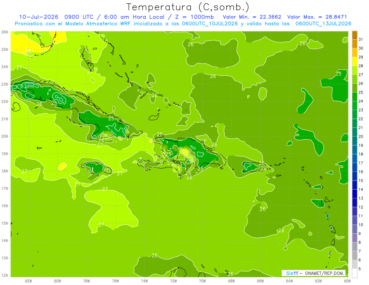Click the 30 label on the color scale
The height and width of the screenshot is (285, 369).
click(361, 48)
